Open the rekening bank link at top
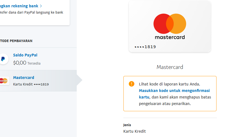This screenshot has height=137, width=246. point(19,6)
